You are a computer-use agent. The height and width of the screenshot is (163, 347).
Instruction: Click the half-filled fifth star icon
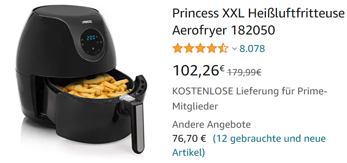click(x=223, y=48)
